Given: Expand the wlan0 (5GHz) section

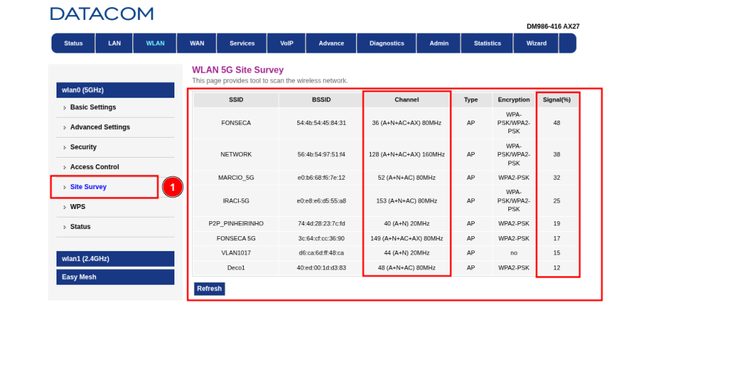Looking at the screenshot, I should 115,90.
